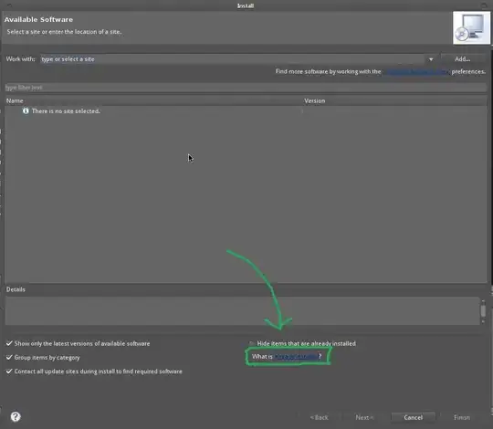Open the Available Software Sites preferences link
Image resolution: width=493 pixels, height=429 pixels.
(416, 72)
